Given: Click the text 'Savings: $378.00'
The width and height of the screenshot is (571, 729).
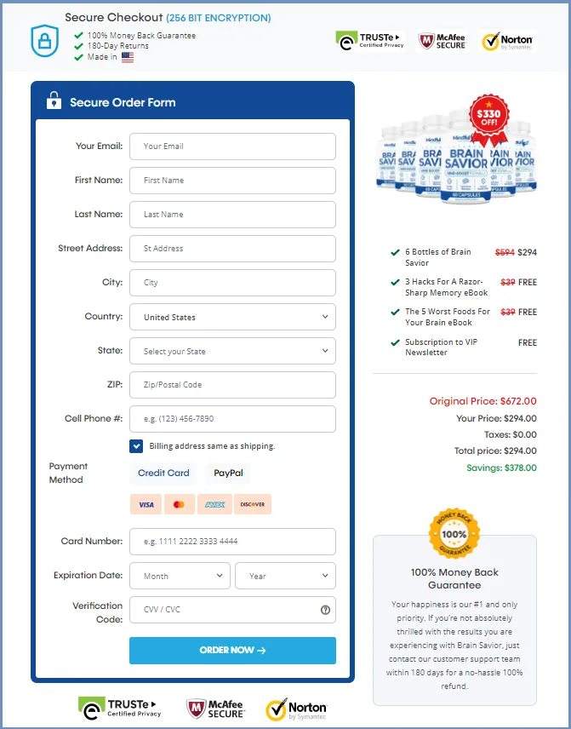Looking at the screenshot, I should tap(501, 468).
